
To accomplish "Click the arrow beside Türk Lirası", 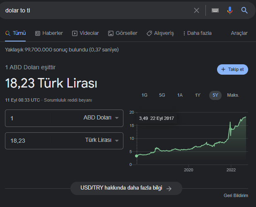I will [x=117, y=141].
